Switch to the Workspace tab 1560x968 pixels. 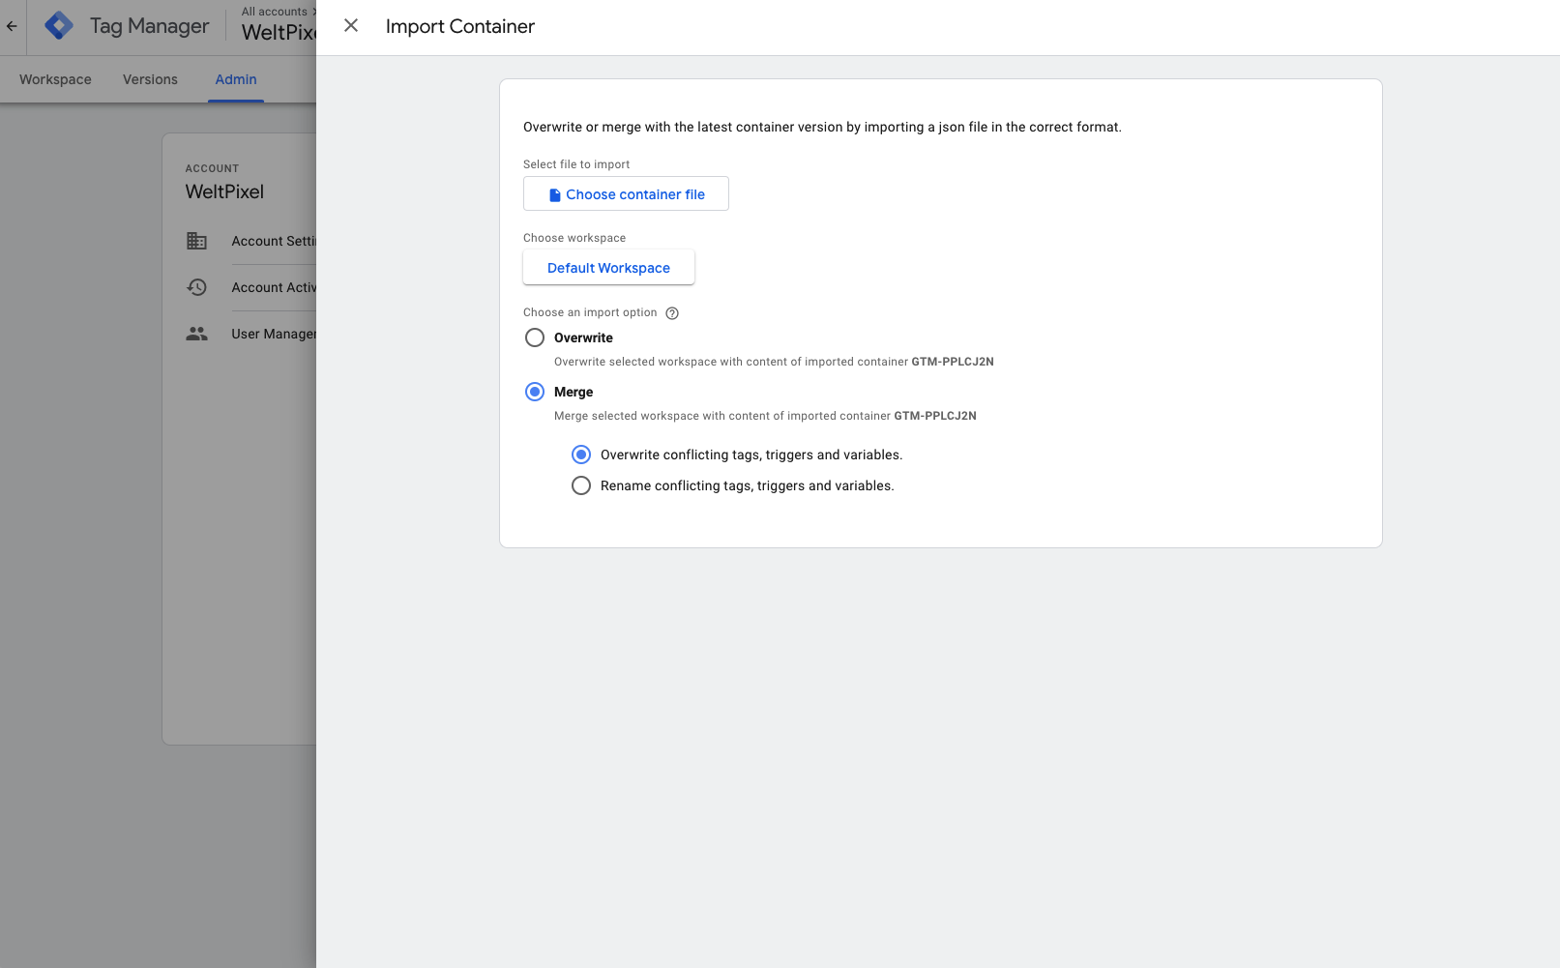[x=55, y=79]
